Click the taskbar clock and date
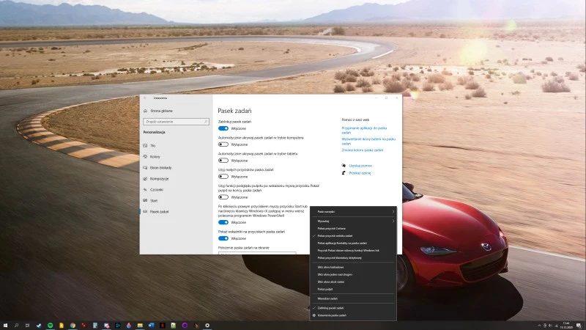Image resolution: width=586 pixels, height=330 pixels. tap(566, 326)
